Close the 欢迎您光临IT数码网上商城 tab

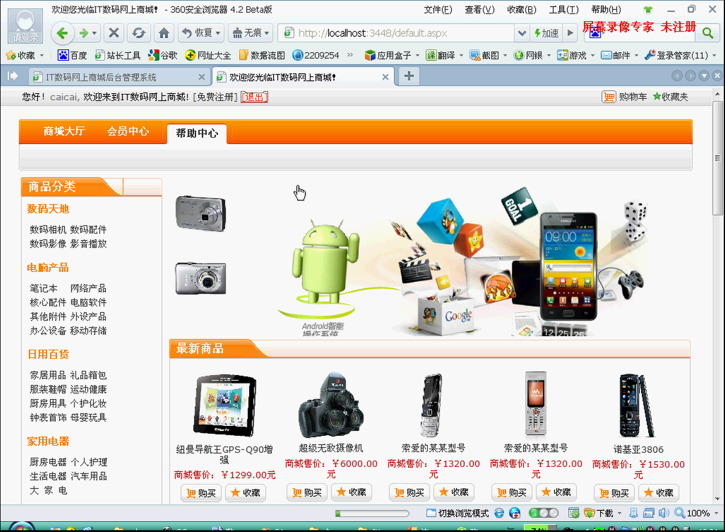click(385, 77)
